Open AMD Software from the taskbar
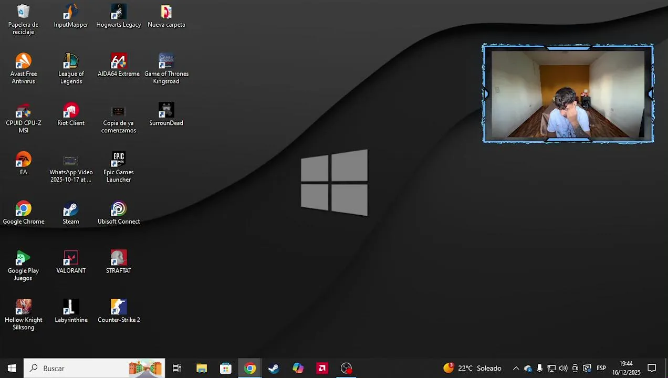The image size is (668, 378). pos(322,368)
